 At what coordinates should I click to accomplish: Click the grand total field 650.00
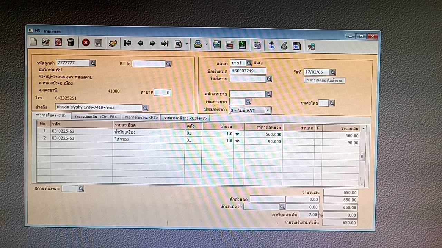click(340, 223)
